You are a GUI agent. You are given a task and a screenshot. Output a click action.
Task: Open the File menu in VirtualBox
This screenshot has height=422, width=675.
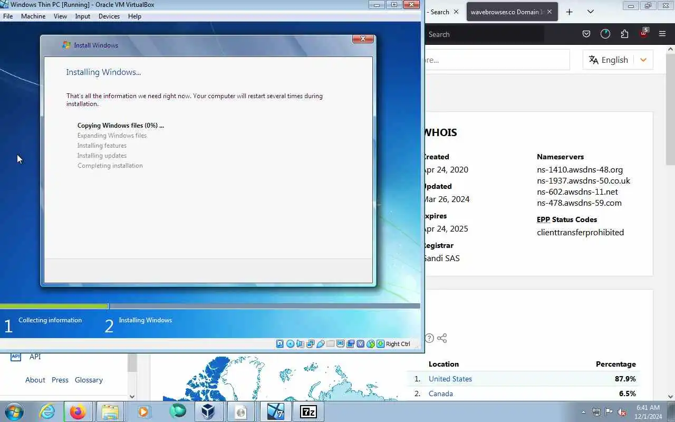click(8, 16)
